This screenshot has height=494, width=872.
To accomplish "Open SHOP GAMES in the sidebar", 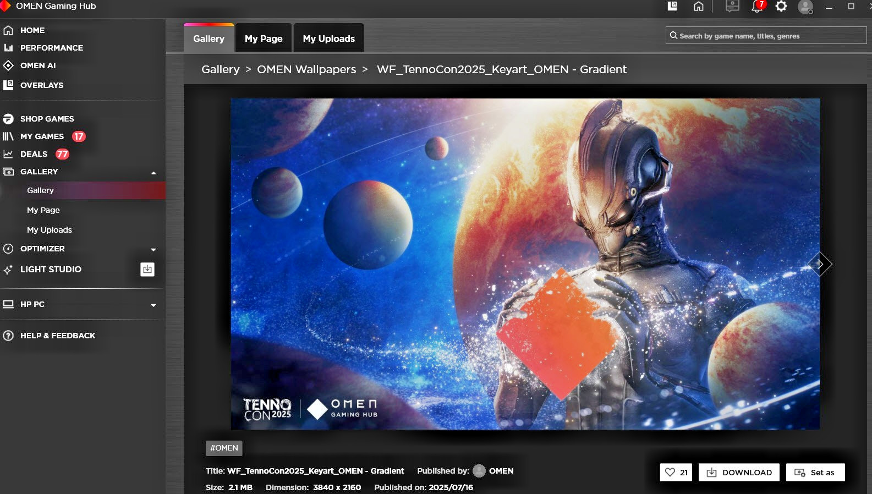I will pos(47,119).
